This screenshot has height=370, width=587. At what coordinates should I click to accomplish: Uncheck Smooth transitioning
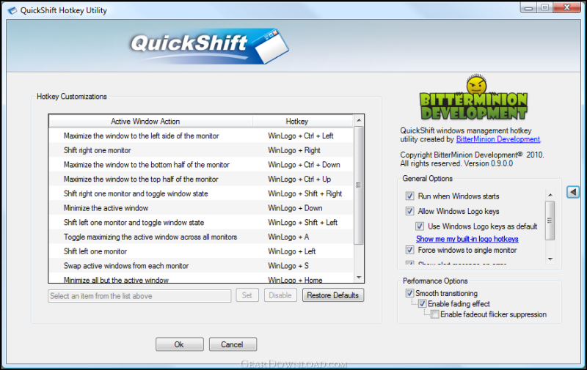point(409,293)
